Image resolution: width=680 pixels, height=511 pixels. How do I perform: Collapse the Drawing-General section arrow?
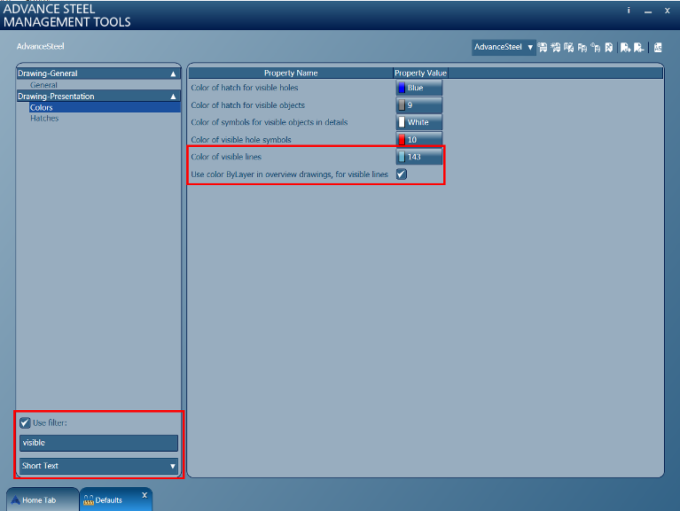pyautogui.click(x=173, y=74)
